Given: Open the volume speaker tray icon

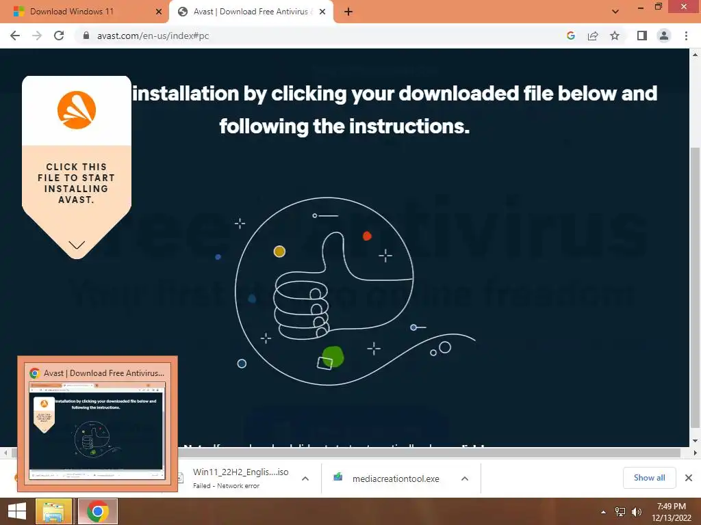Looking at the screenshot, I should (637, 512).
